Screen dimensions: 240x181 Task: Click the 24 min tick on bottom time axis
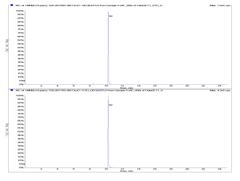(219, 169)
